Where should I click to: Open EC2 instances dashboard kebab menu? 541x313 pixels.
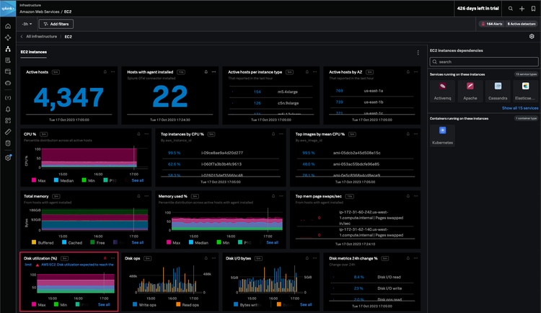pyautogui.click(x=418, y=52)
